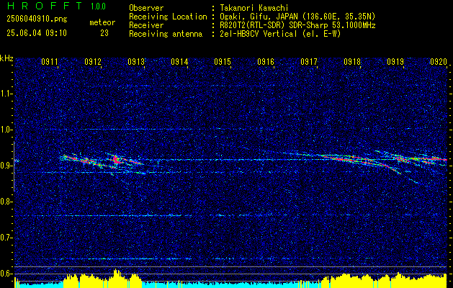
Task: Click receiver R820T2(RTL-SDR) SDR-Sharp text
Action: [x=298, y=25]
